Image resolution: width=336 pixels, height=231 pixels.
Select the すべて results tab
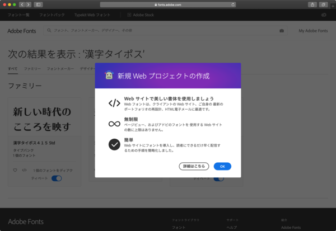pos(13,69)
